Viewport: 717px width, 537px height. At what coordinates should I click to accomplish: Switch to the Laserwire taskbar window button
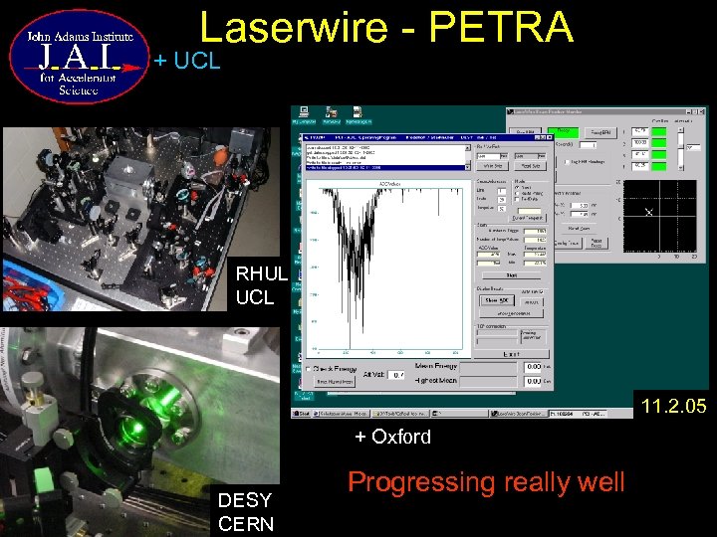(x=518, y=414)
